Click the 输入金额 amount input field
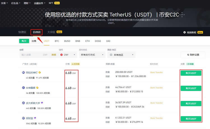The width and height of the screenshot is (210, 129). (x=31, y=55)
